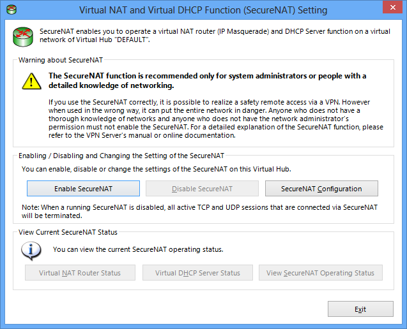
Task: Open SecureNAT Configuration
Action: [x=321, y=189]
